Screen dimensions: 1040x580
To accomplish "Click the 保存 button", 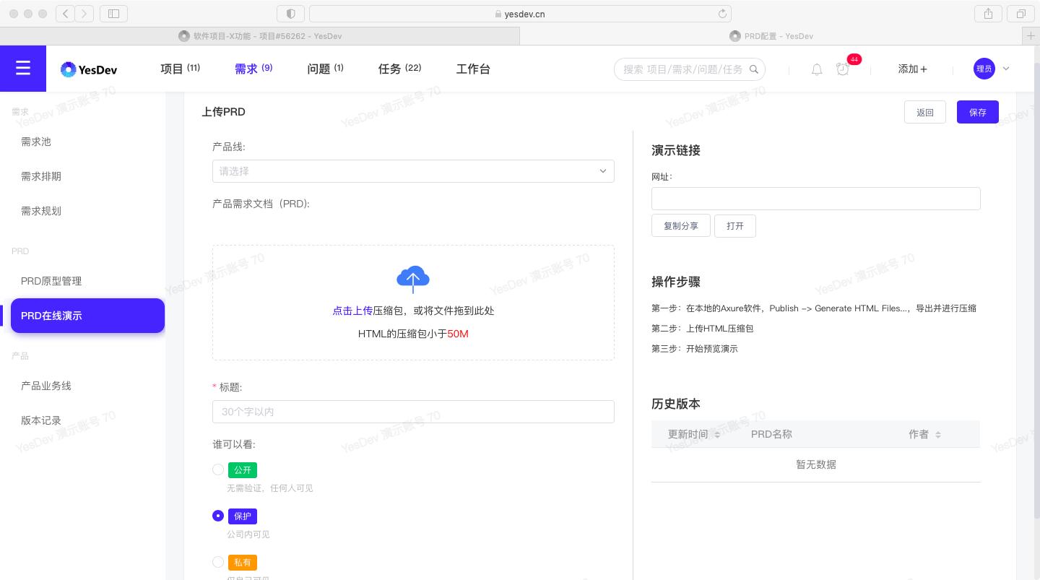I will pos(978,112).
